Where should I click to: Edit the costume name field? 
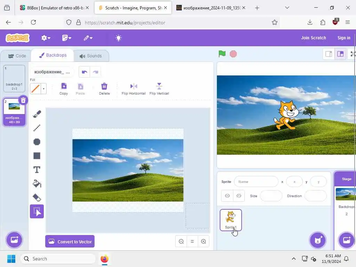[x=52, y=72]
